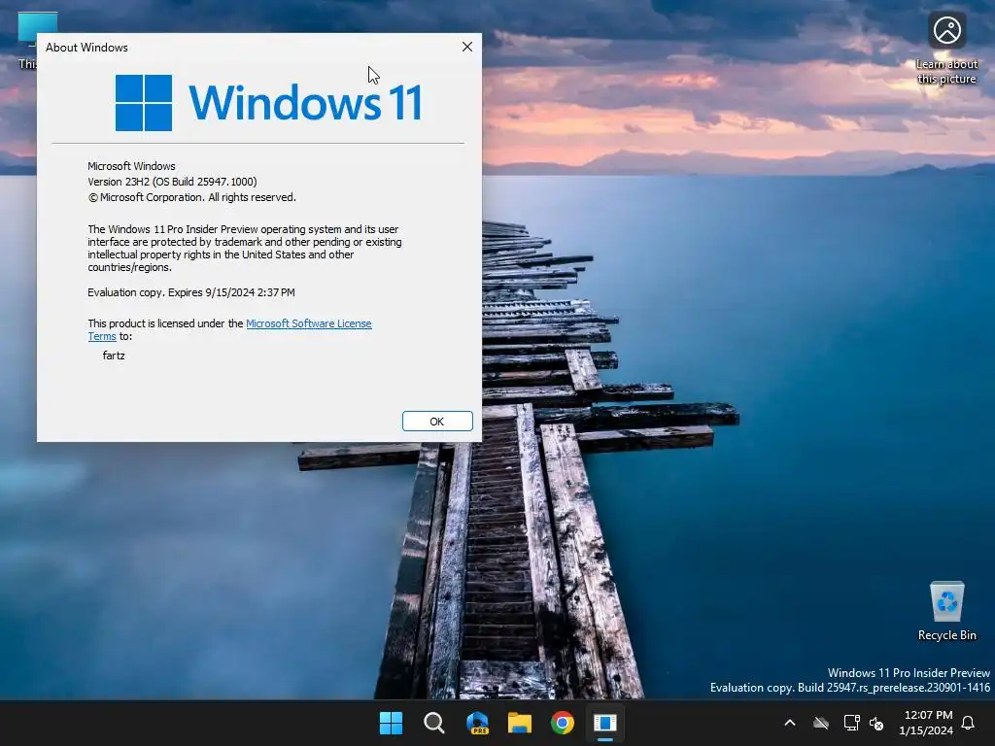Click 'Evaluation copy. Expires 9/15/2024' text
This screenshot has height=746, width=995.
tap(191, 292)
